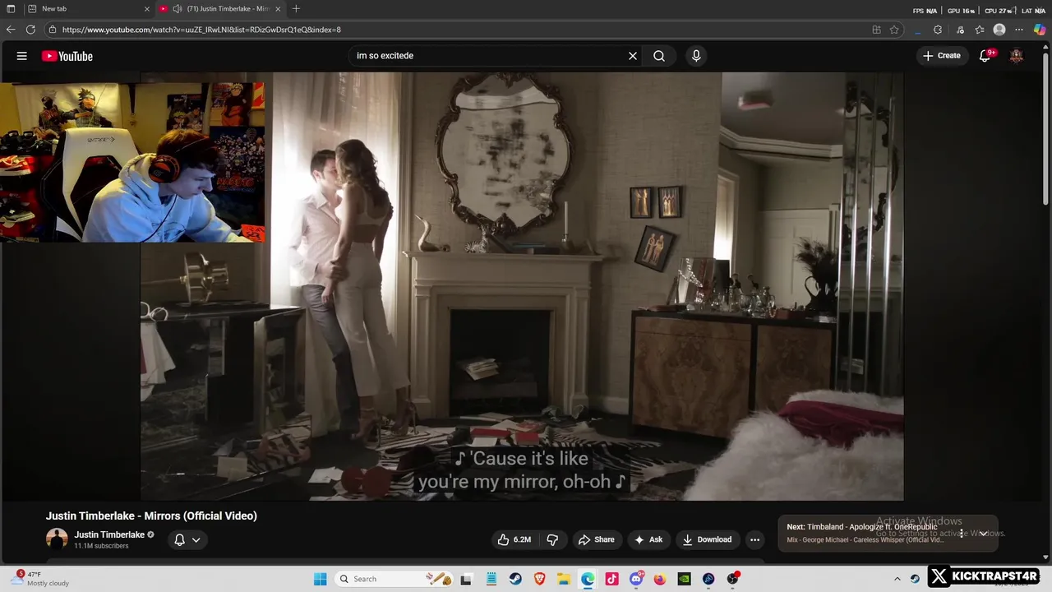
Task: Expand the Next playlist panel chevron
Action: coord(983,534)
